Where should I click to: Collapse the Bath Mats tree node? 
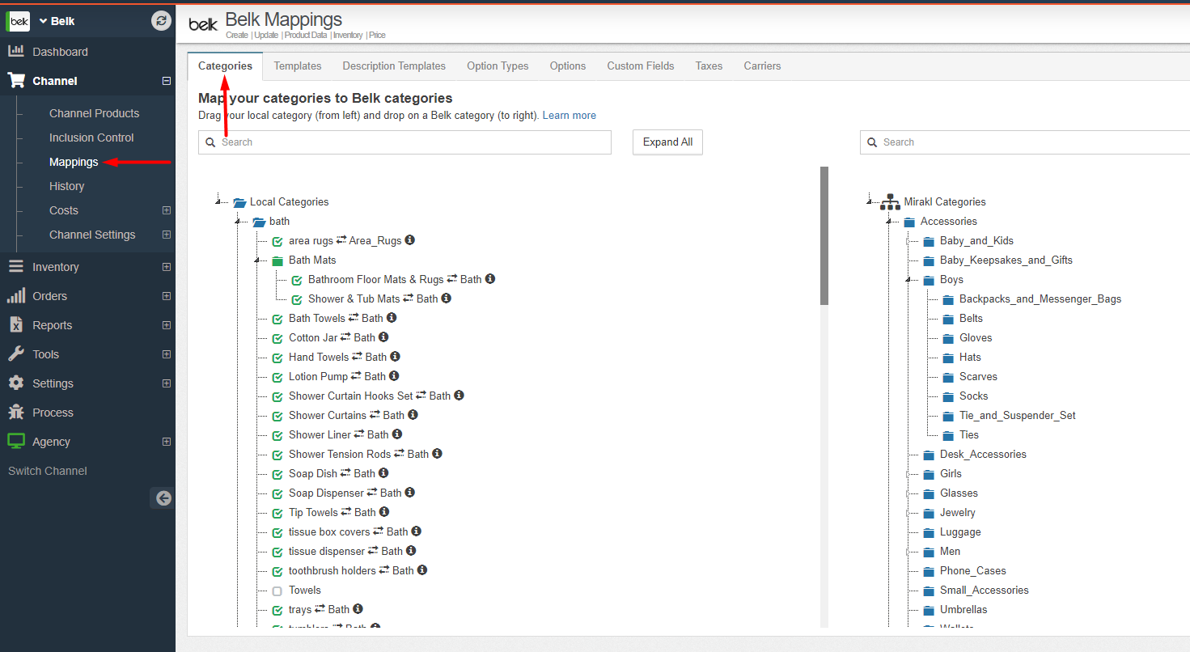coord(257,260)
